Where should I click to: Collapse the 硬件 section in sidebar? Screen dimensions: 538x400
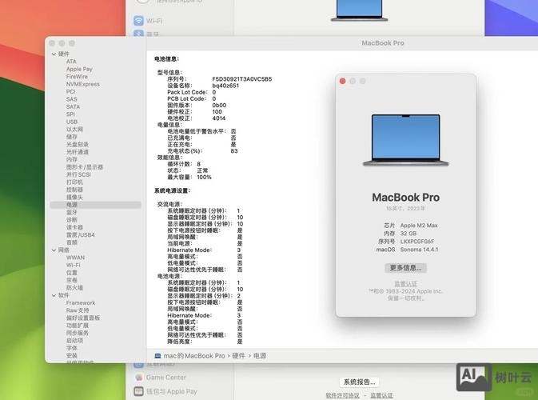click(x=54, y=54)
